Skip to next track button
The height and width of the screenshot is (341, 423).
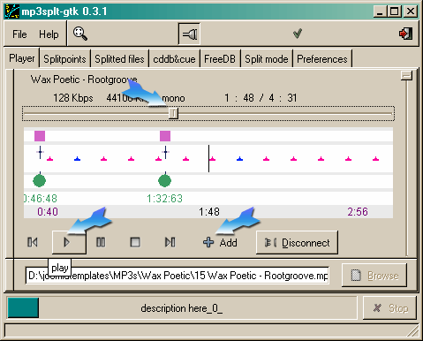pyautogui.click(x=170, y=242)
